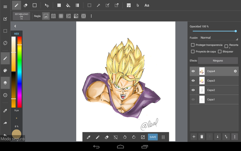Screen dimensions: 241x151
Task: Toggle the layers panel from sidebar
Action: coord(5,83)
